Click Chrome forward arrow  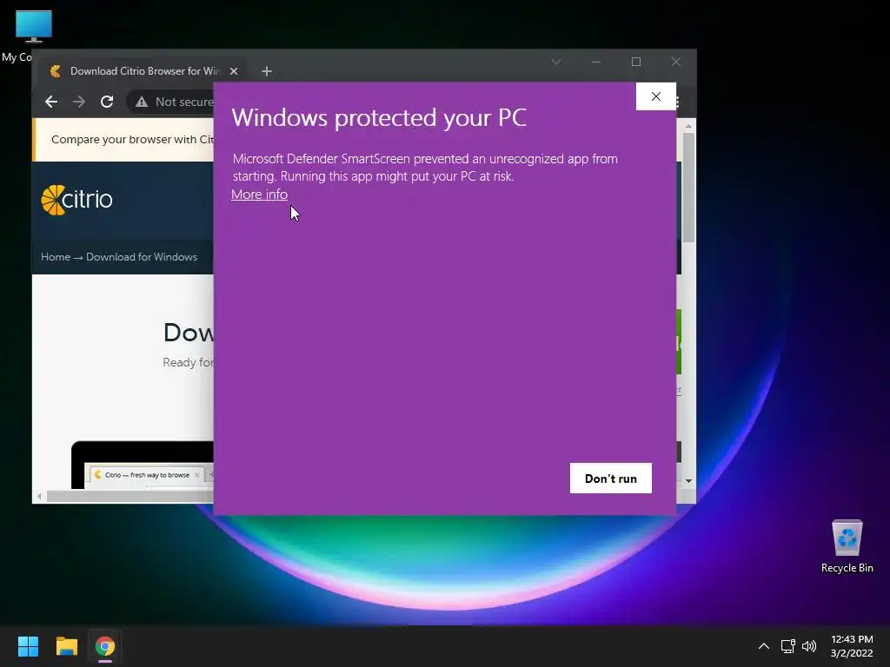[79, 102]
